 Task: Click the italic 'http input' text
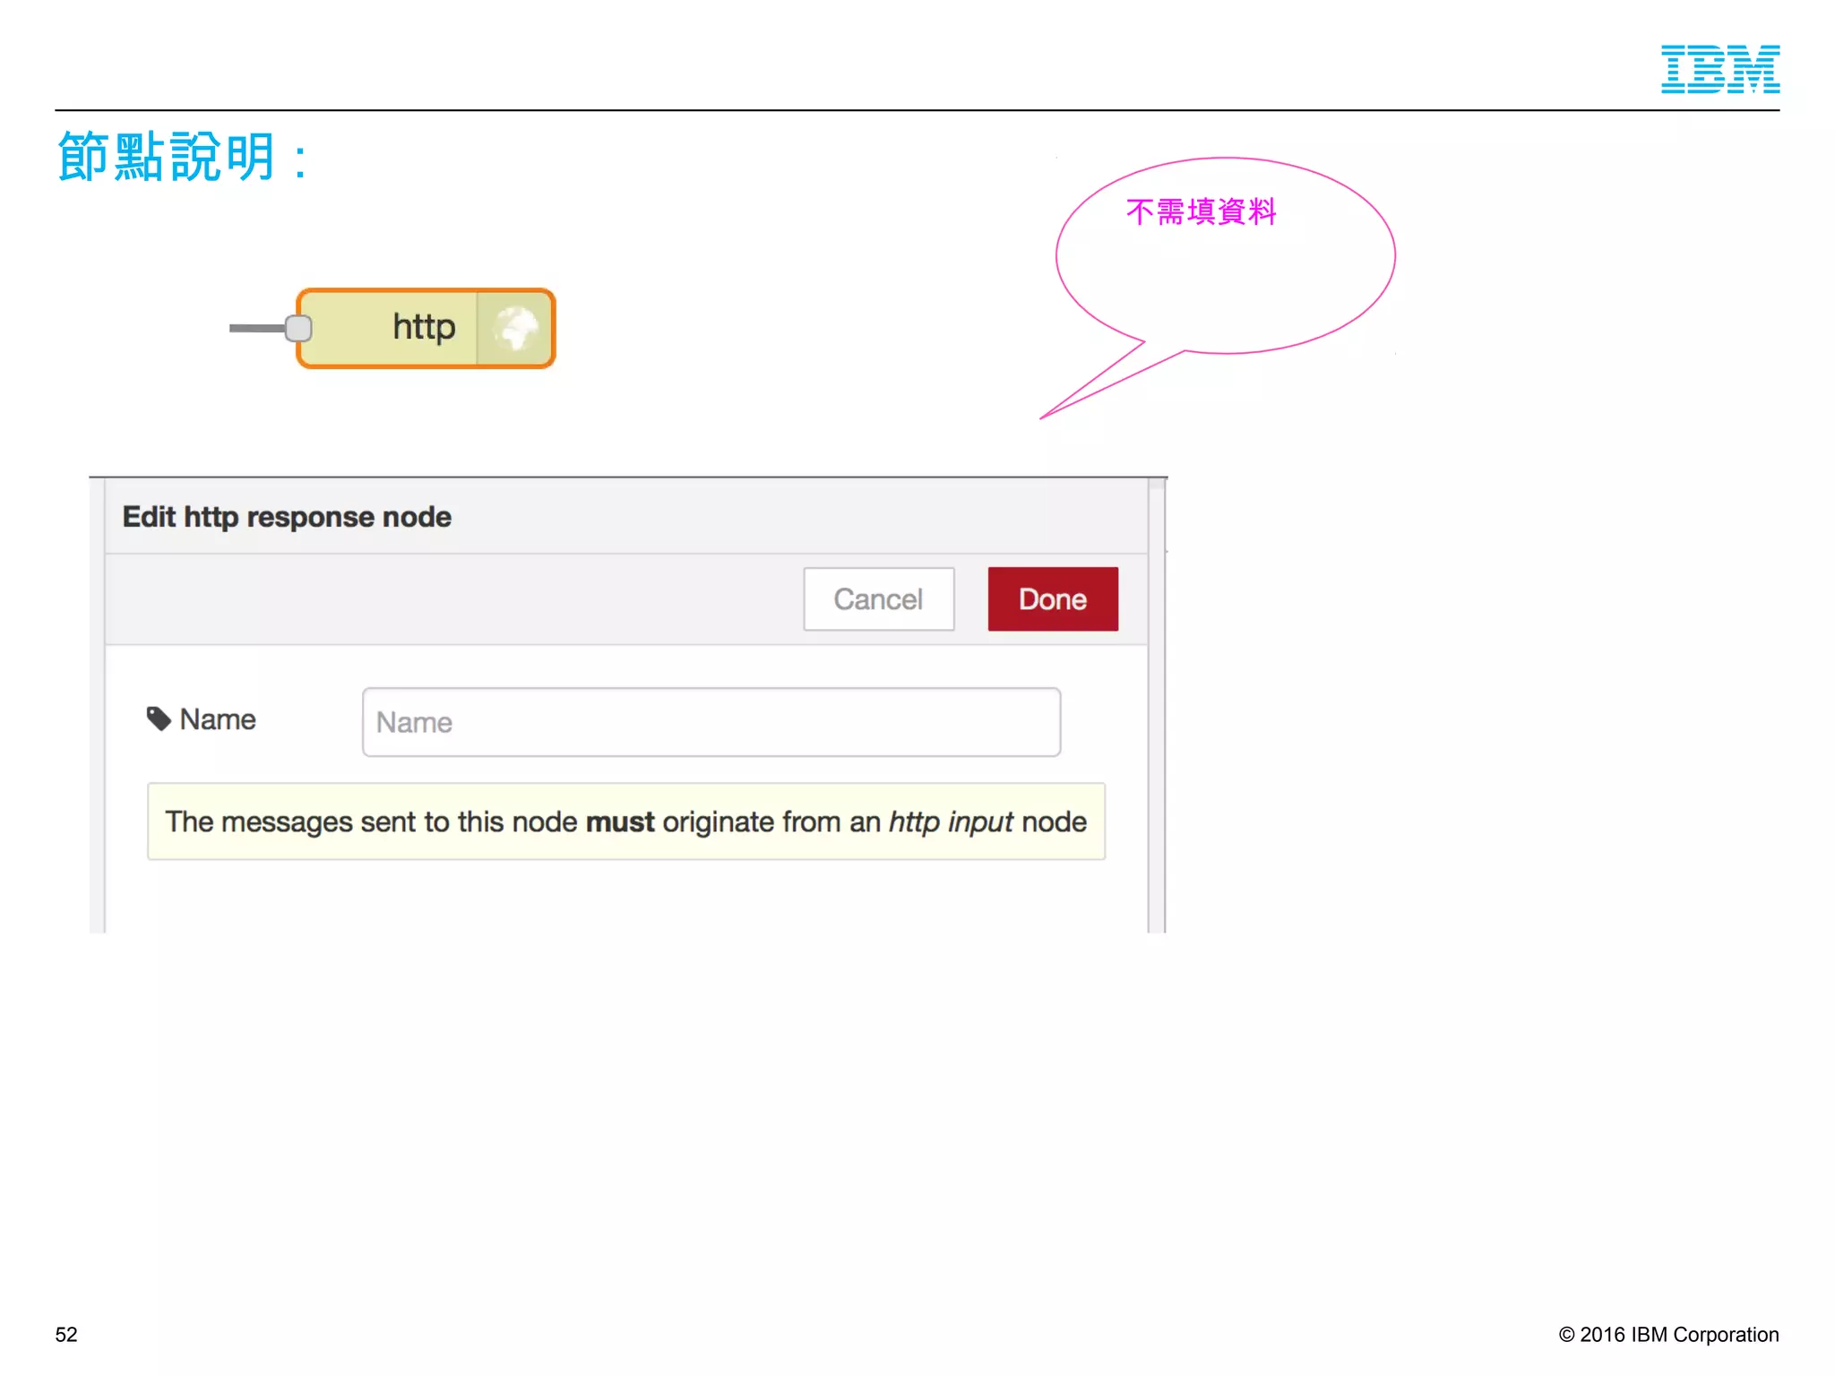[x=950, y=821]
